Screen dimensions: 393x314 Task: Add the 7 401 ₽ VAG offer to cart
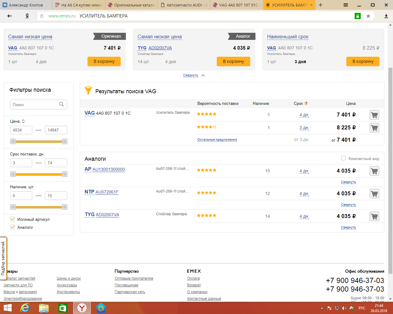(374, 115)
